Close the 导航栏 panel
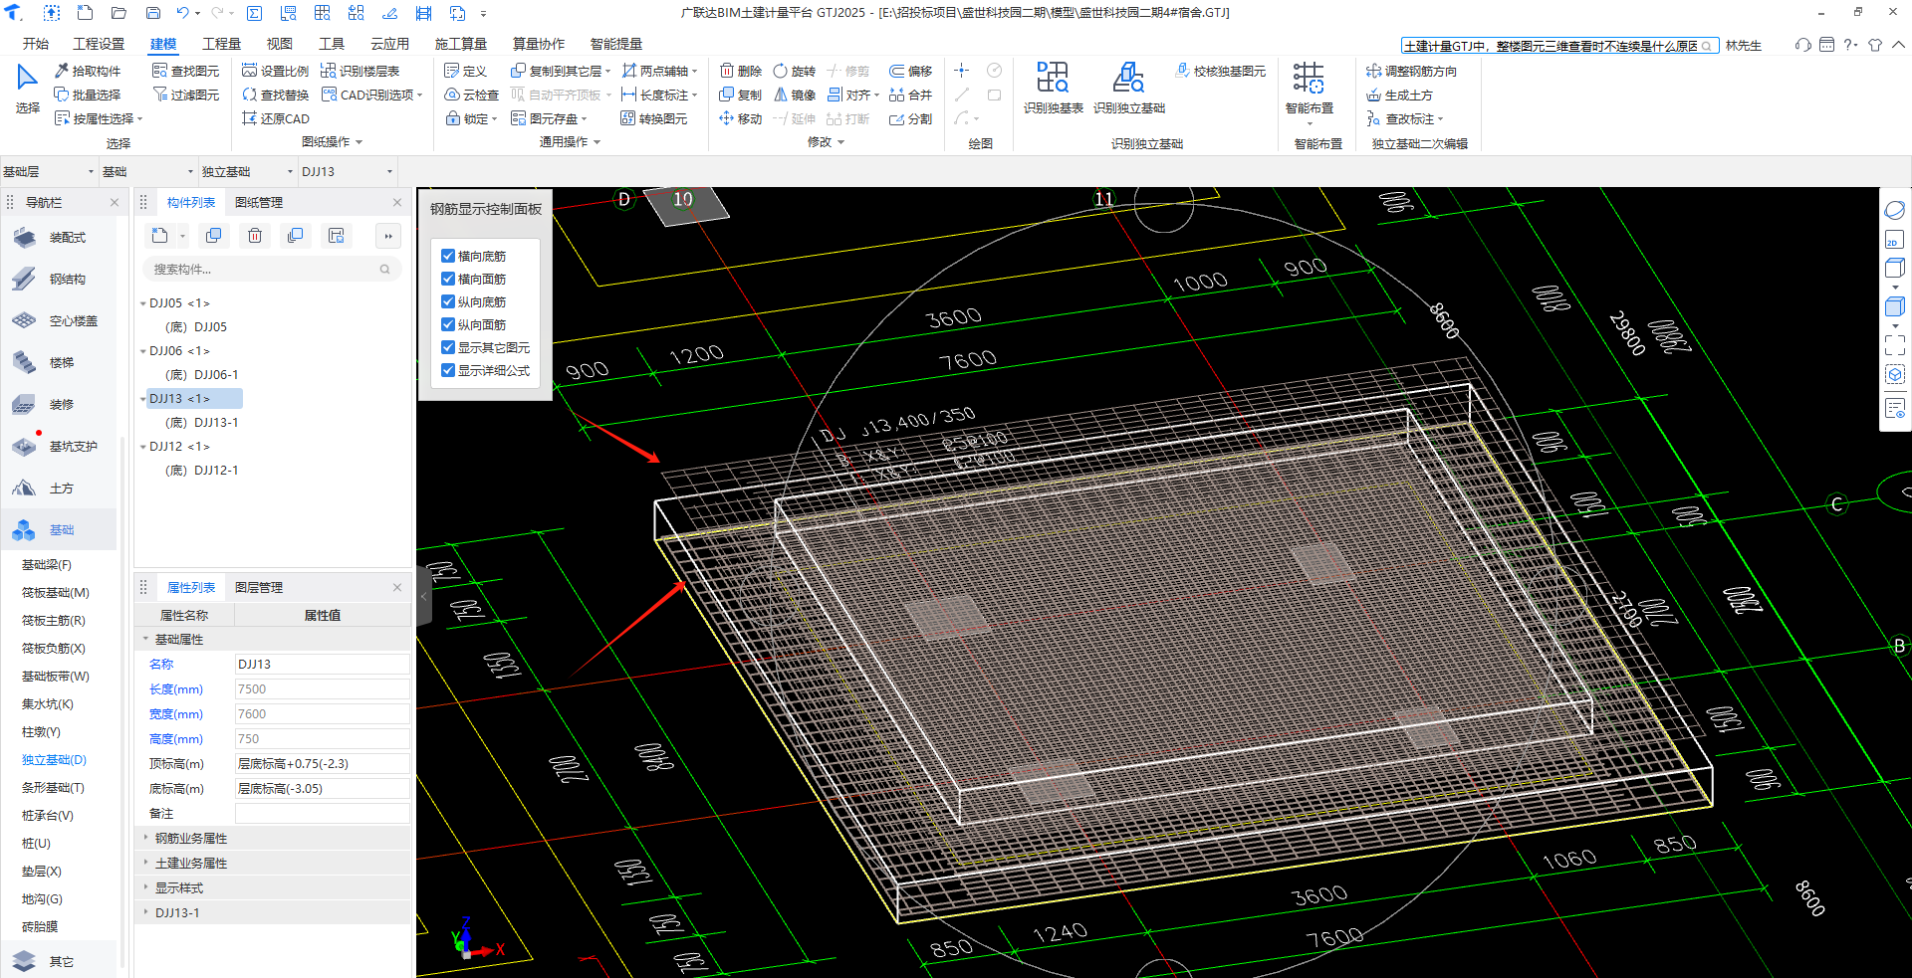This screenshot has height=978, width=1912. click(115, 202)
